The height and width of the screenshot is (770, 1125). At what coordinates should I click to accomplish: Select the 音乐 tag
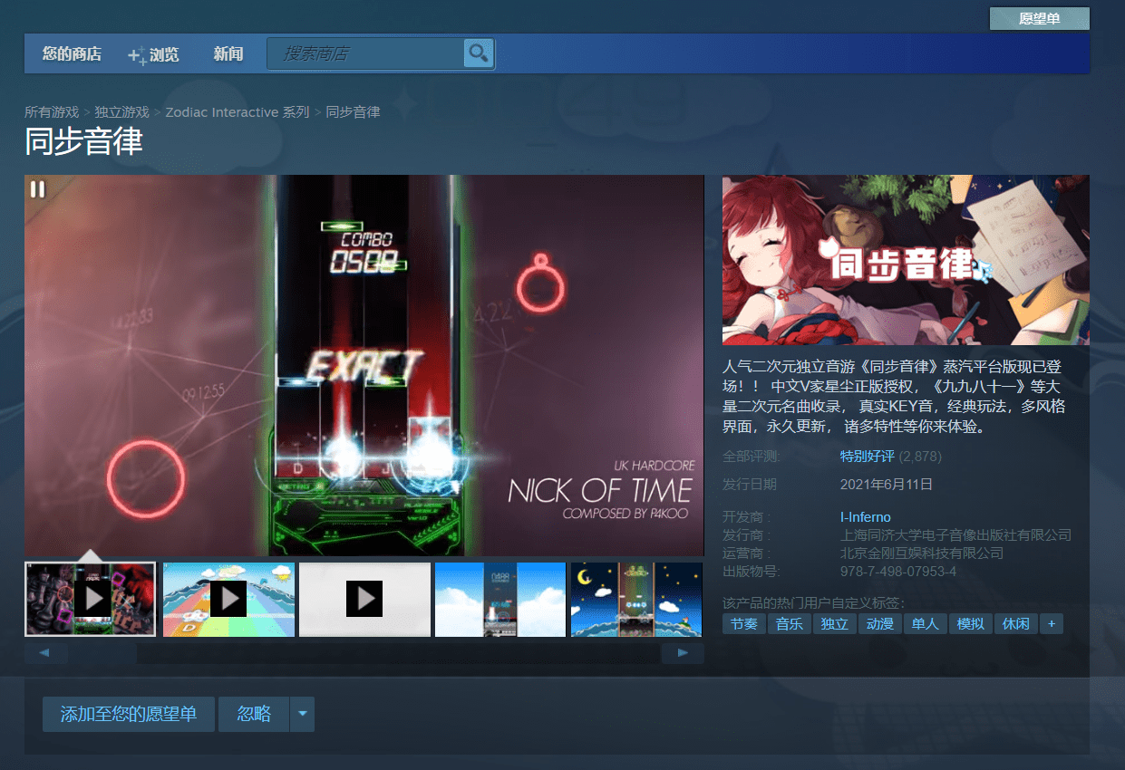(790, 623)
